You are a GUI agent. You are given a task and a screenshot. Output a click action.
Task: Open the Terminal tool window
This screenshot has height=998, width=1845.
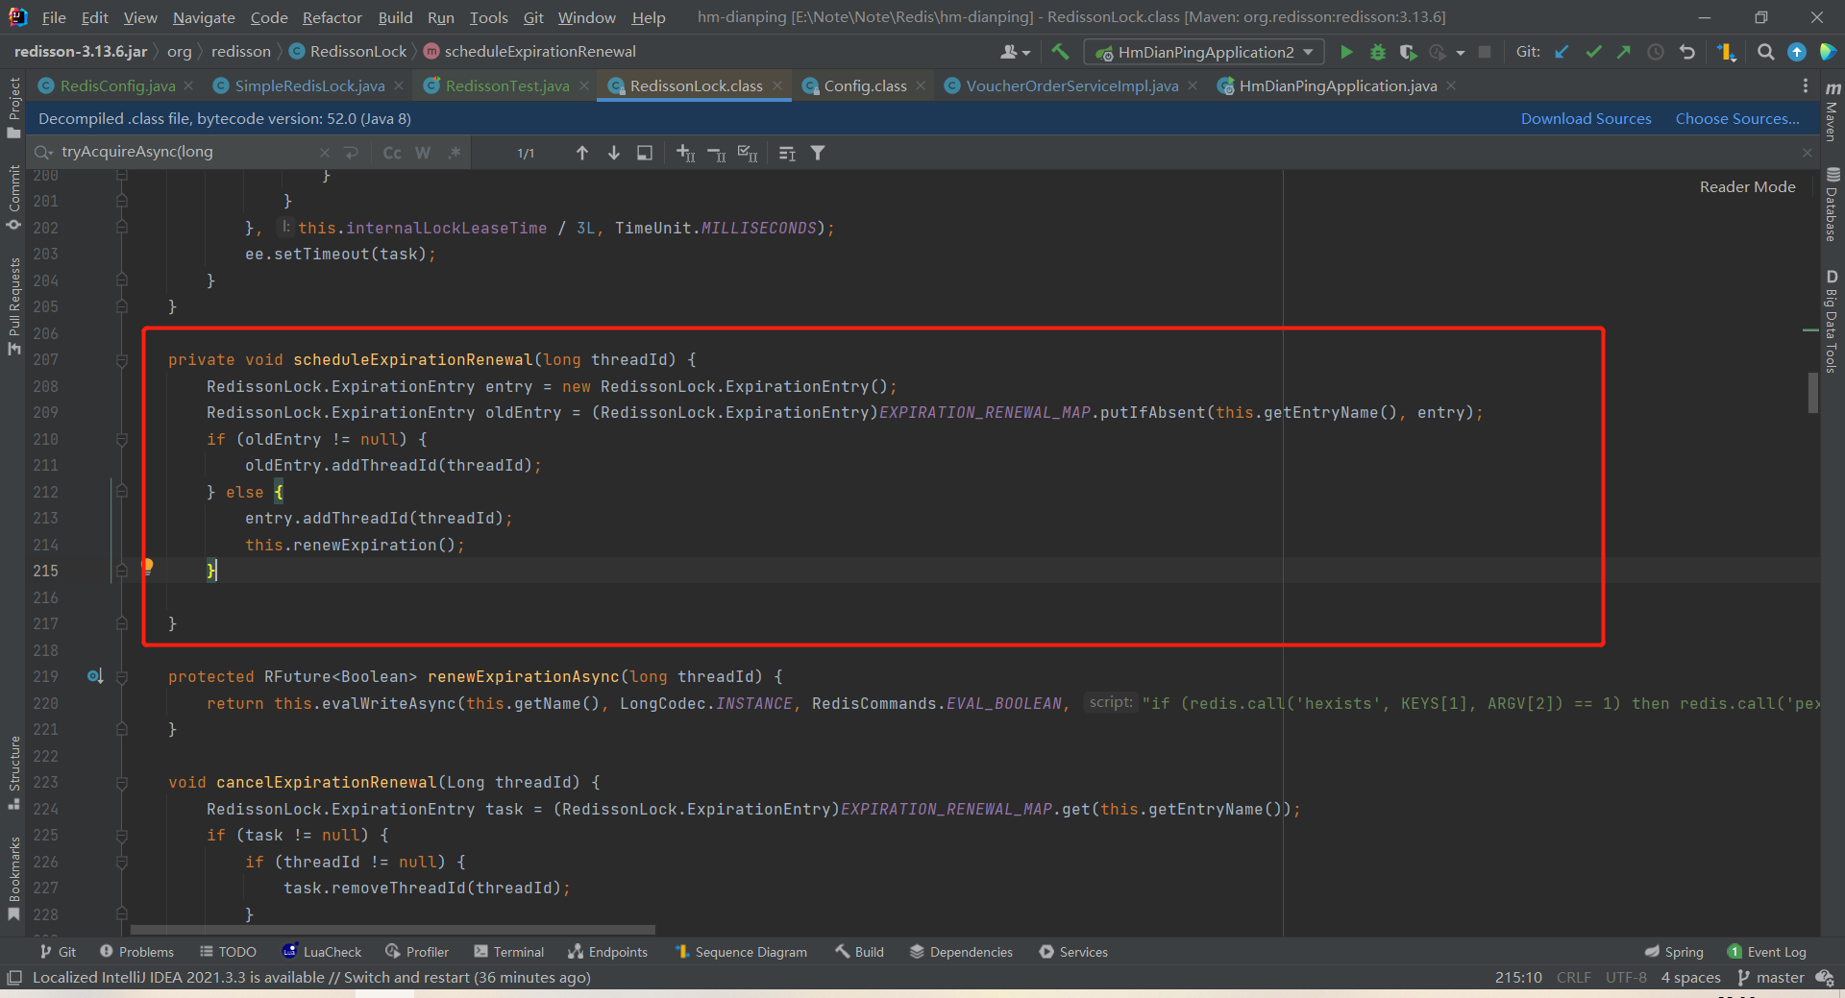point(508,952)
